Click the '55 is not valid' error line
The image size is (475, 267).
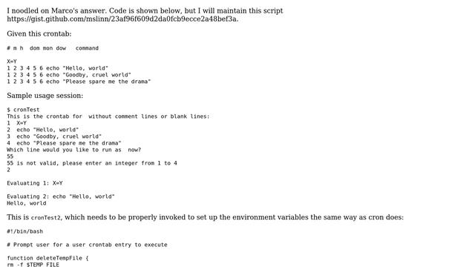[x=92, y=163]
